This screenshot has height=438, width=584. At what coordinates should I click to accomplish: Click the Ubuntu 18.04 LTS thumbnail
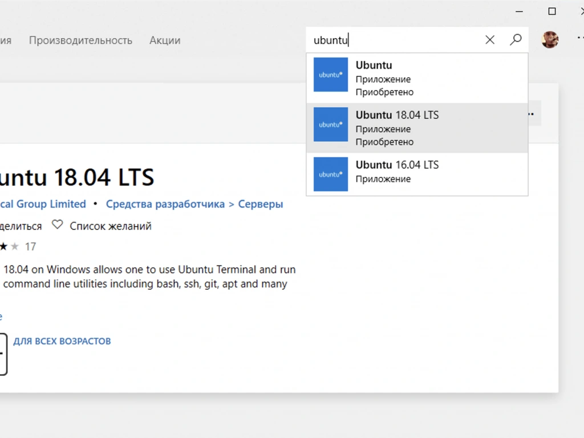tap(331, 124)
